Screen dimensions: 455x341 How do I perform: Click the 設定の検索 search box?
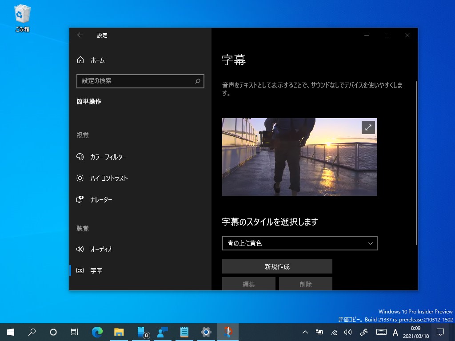[x=140, y=81]
